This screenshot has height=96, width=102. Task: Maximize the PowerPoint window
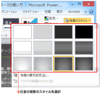coord(79,4)
